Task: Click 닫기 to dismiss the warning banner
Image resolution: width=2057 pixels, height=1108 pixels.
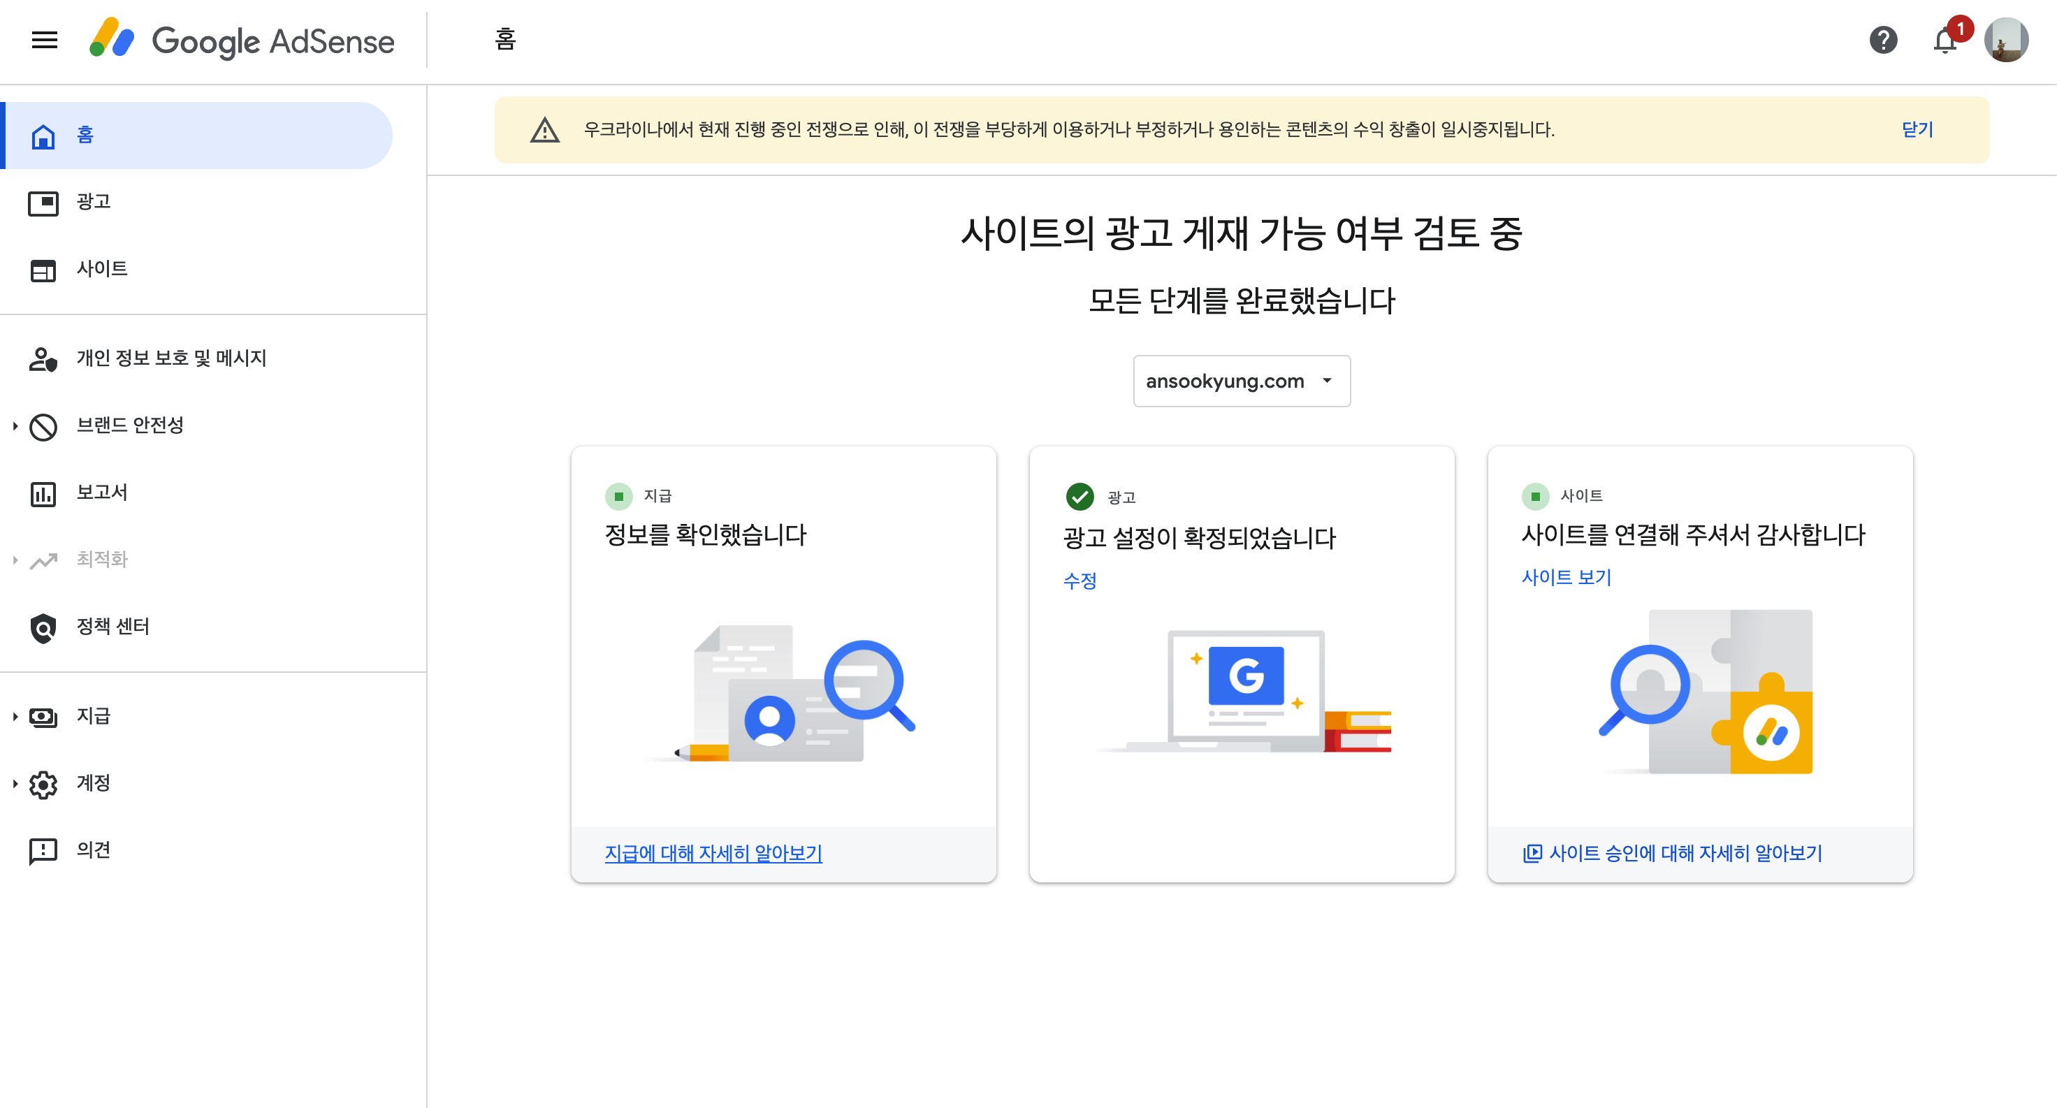Action: pyautogui.click(x=1917, y=129)
